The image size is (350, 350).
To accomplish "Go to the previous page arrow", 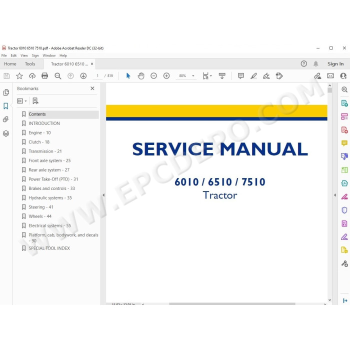I will pos(70,76).
